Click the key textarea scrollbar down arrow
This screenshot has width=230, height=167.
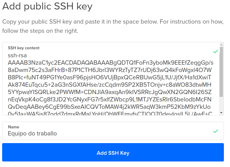pos(221,113)
